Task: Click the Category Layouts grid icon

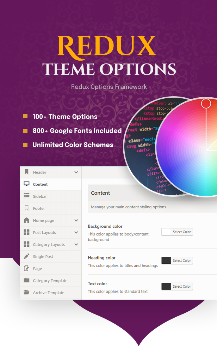Action: pyautogui.click(x=26, y=244)
